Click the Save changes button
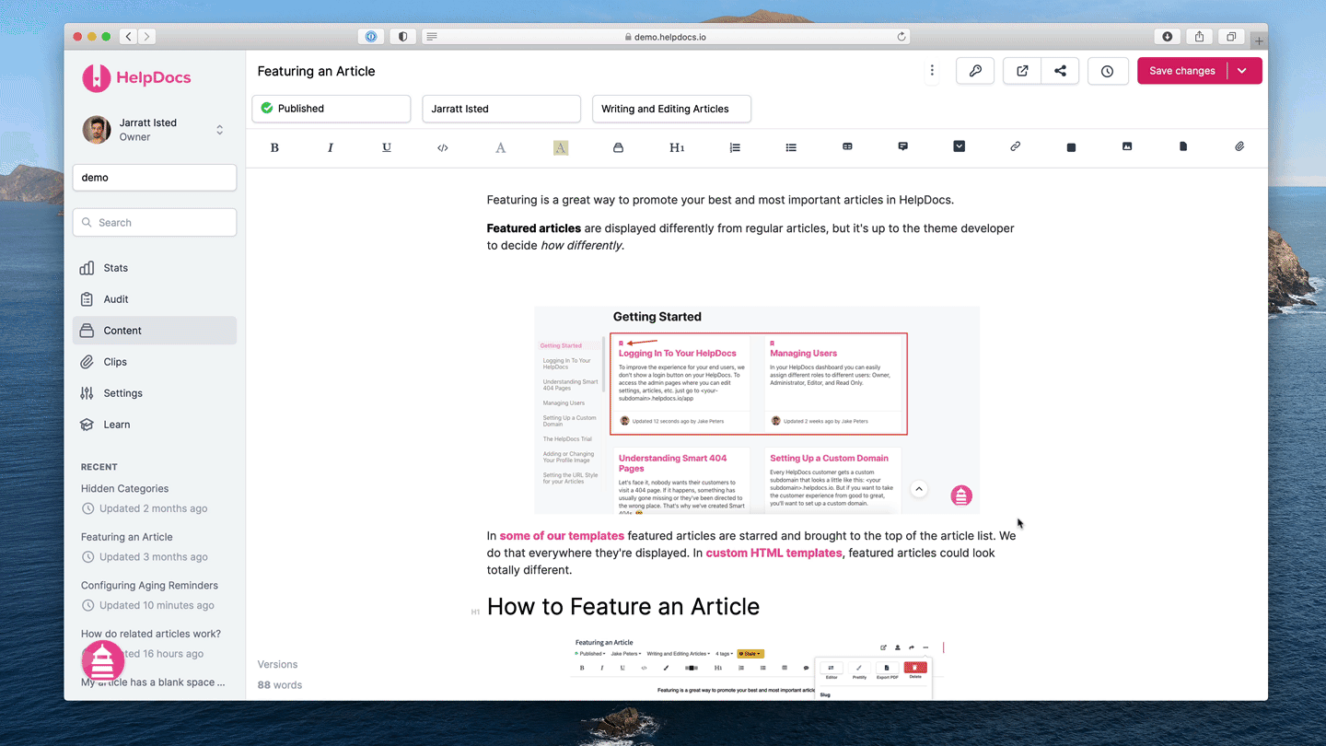This screenshot has height=746, width=1326. coord(1181,71)
